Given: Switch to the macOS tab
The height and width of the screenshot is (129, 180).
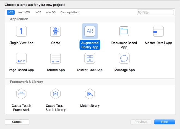Looking at the screenshot, I should [x=51, y=12].
